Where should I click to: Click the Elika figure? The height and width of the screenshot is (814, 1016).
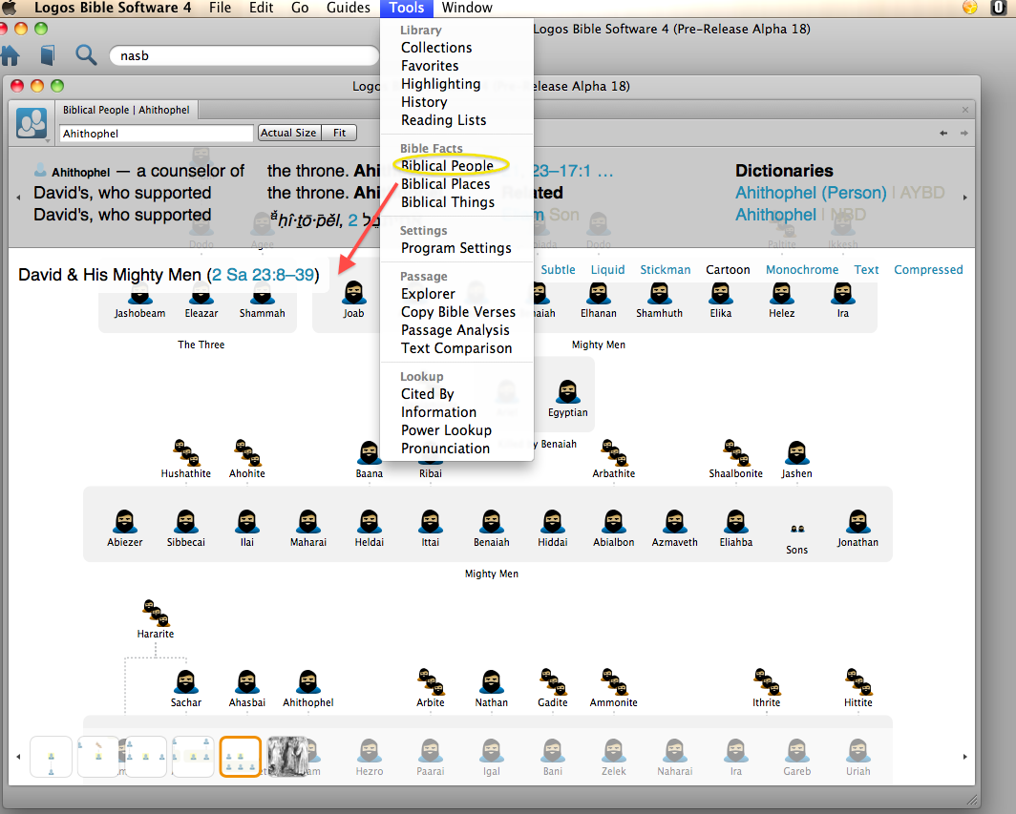721,293
